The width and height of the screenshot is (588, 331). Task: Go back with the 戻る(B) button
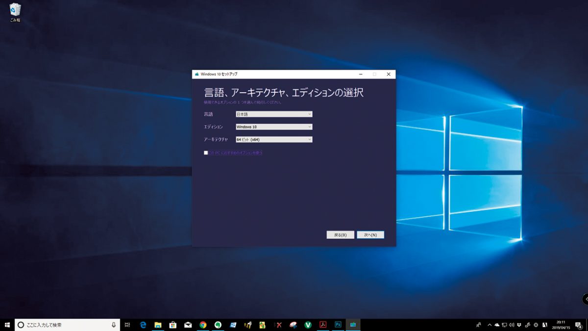point(340,235)
